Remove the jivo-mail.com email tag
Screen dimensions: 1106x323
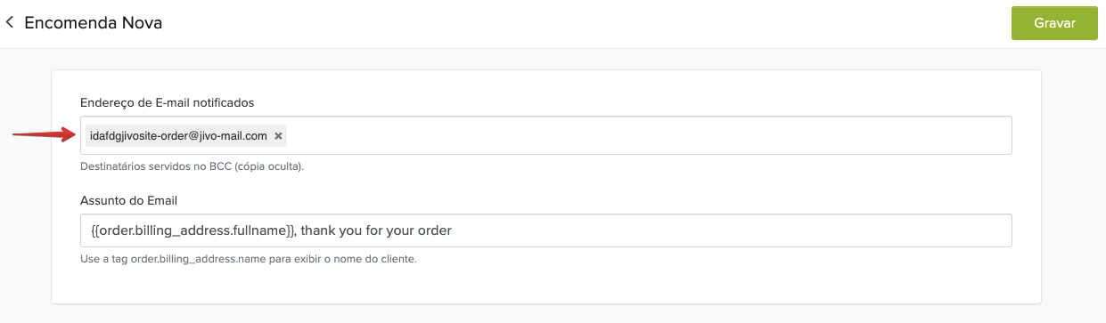pyautogui.click(x=278, y=136)
